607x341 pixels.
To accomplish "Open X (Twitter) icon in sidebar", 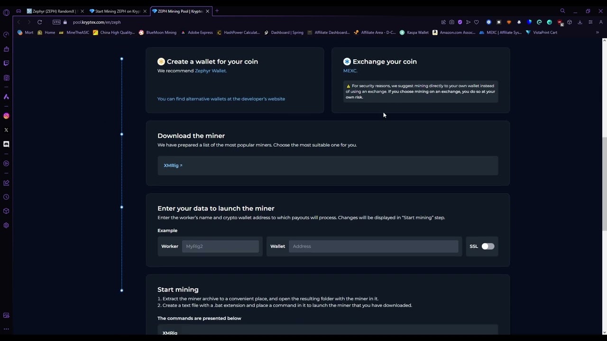I will (x=6, y=130).
